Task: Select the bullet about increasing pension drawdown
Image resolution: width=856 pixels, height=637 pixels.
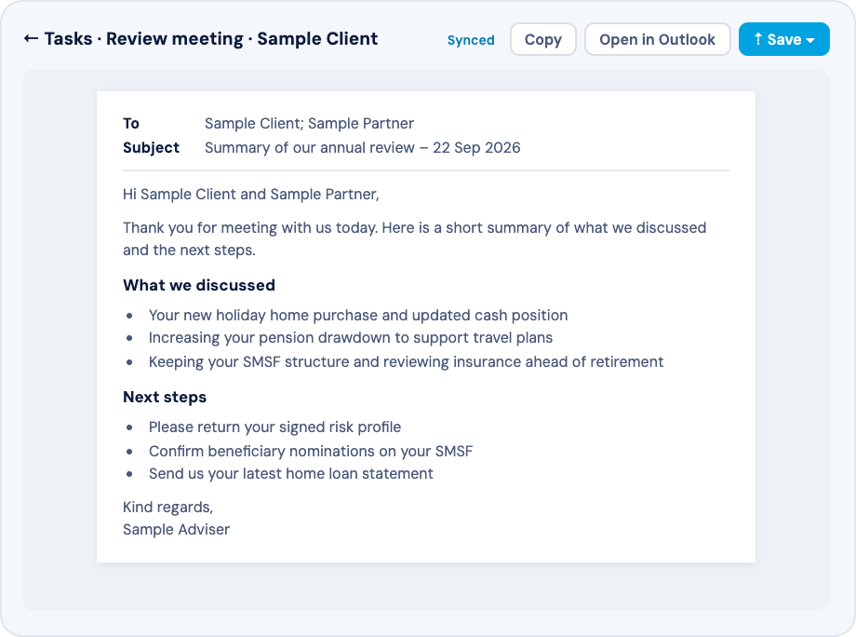Action: [x=351, y=338]
